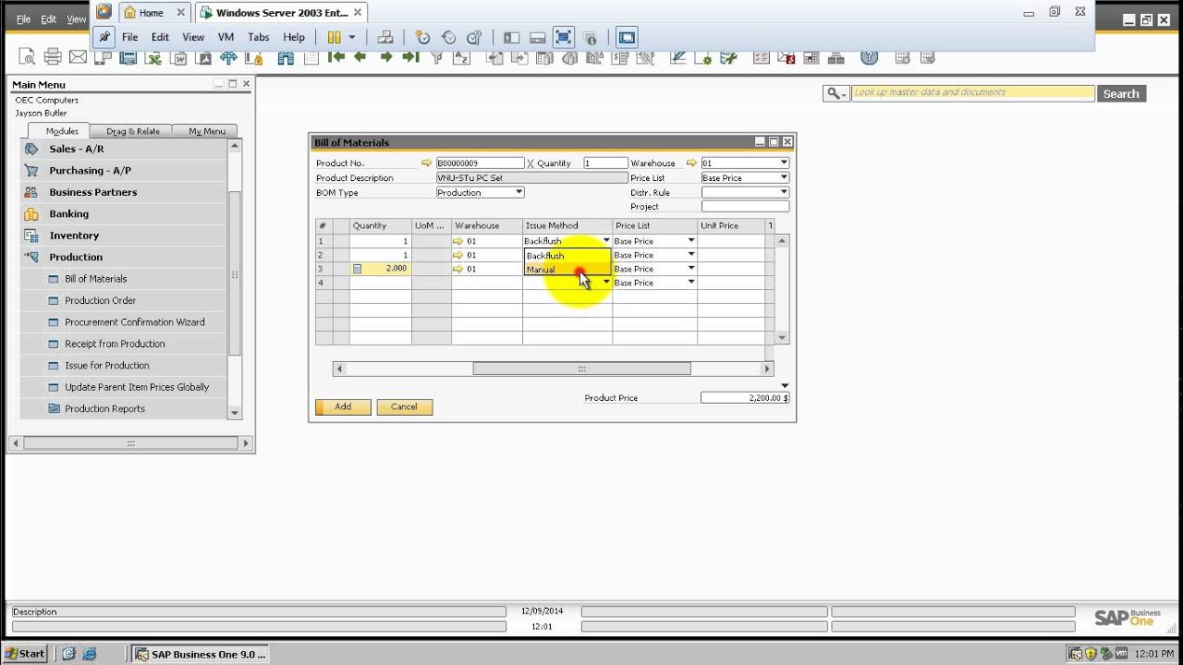Click the Product No. link arrow
The height and width of the screenshot is (665, 1183).
[x=426, y=163]
